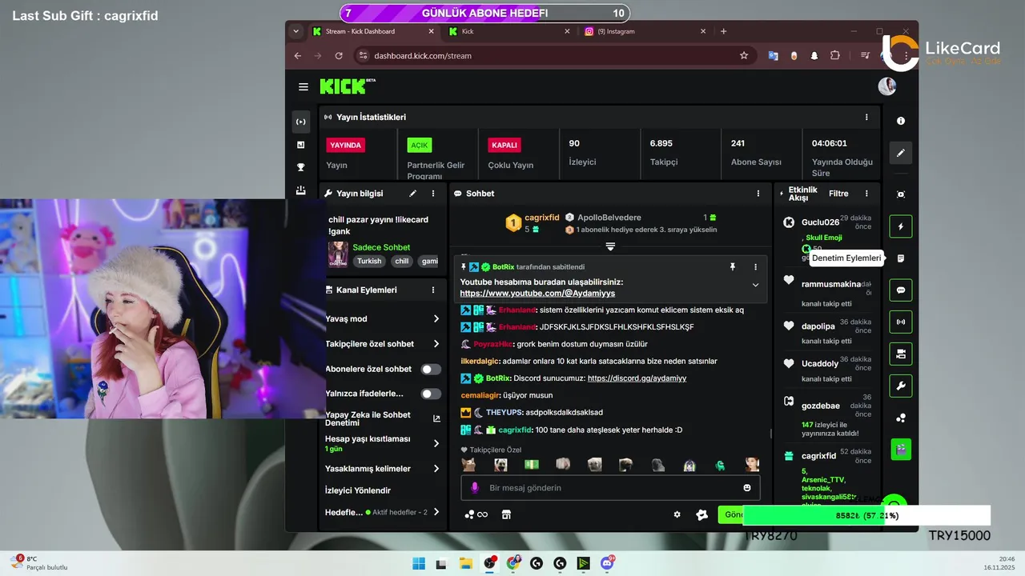This screenshot has height=576, width=1025.
Task: Open the discord.gg/aydamiyy link
Action: (637, 378)
